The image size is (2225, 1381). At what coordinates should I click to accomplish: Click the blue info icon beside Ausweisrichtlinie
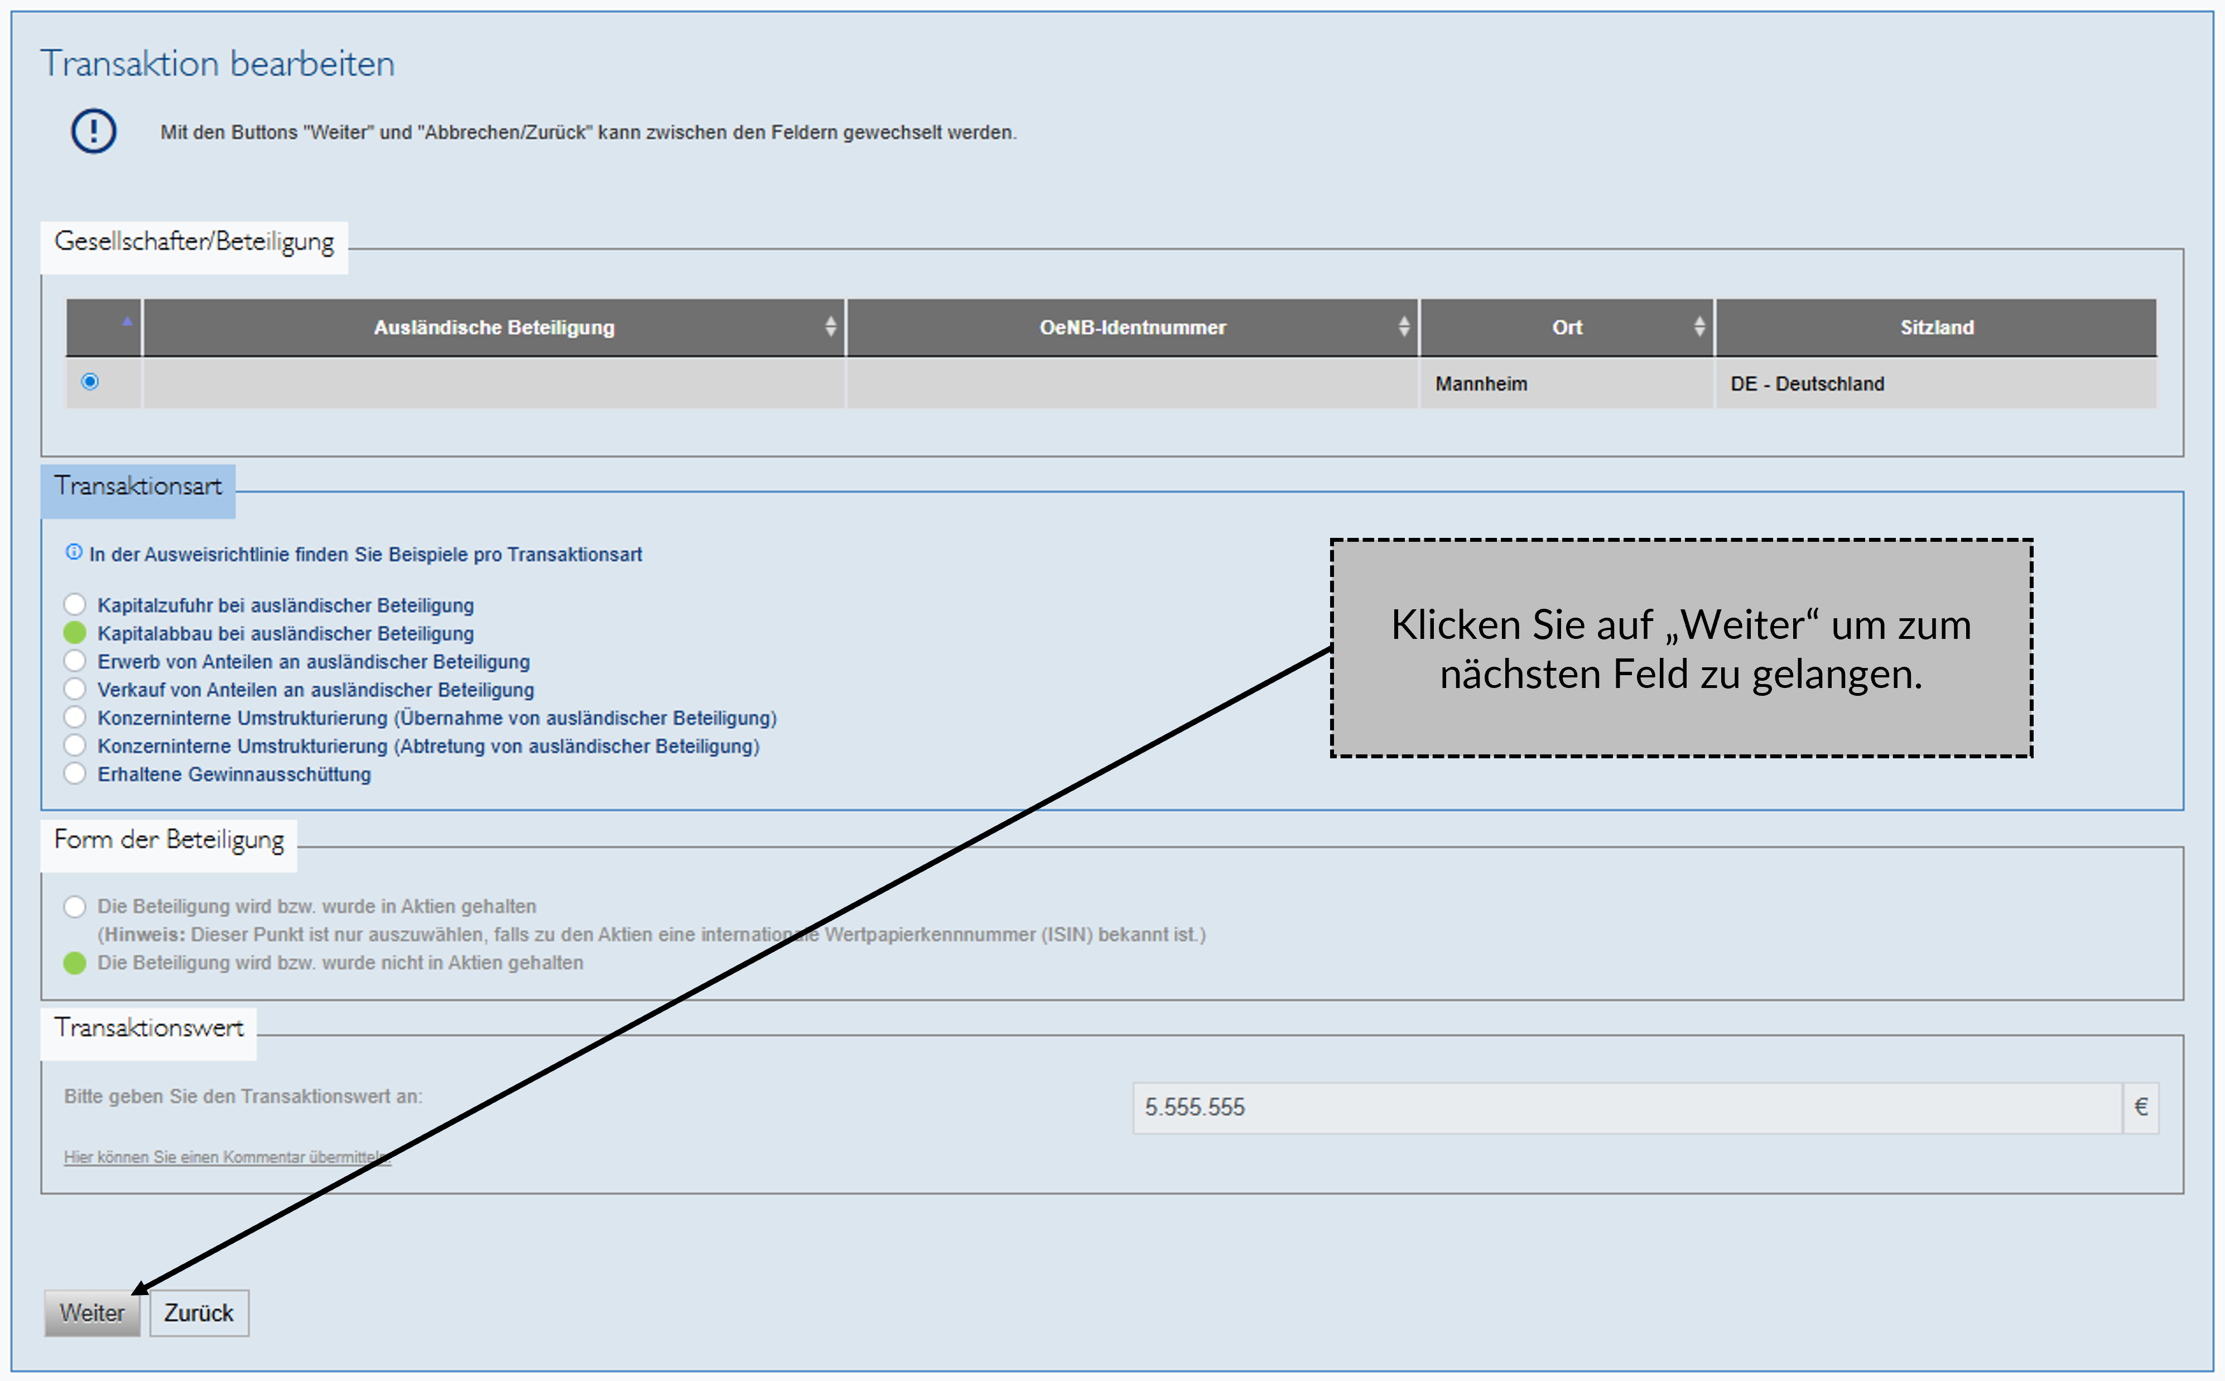point(74,552)
